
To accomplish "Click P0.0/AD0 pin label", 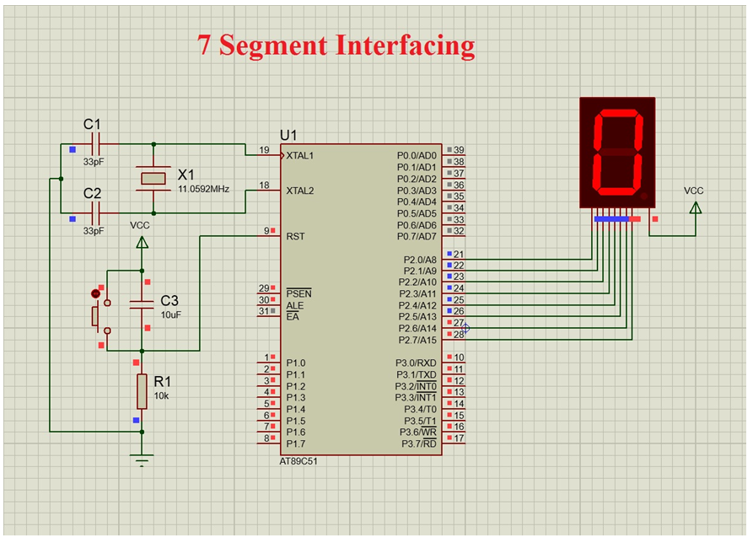I will coord(417,155).
